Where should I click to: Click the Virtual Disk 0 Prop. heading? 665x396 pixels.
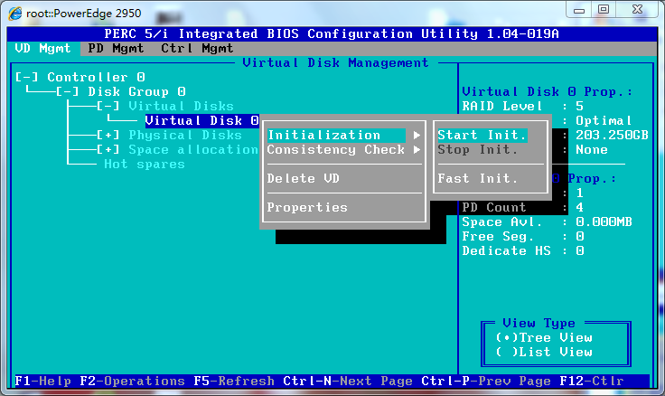coord(548,91)
